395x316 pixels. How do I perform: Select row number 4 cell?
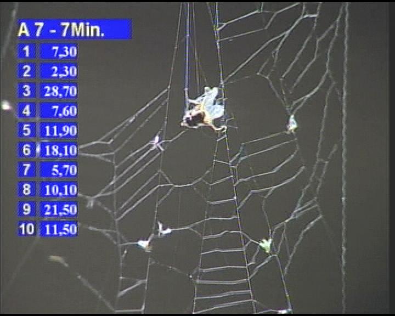point(26,110)
